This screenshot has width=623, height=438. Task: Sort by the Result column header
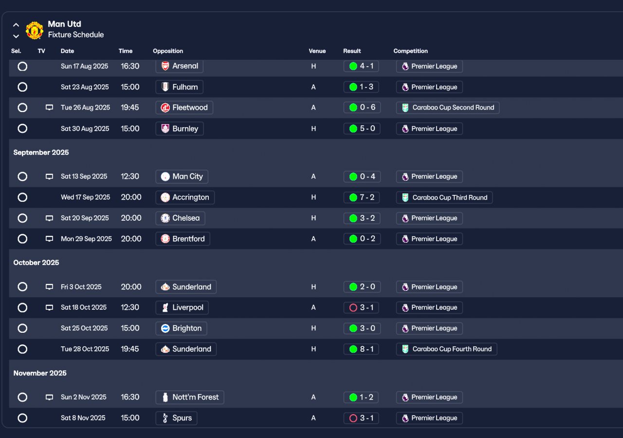point(352,51)
